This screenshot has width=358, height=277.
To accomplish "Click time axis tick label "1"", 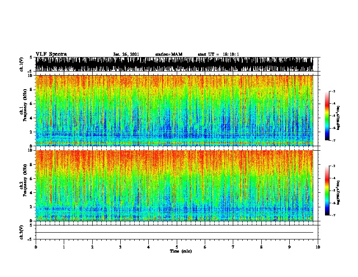I will (64, 247).
